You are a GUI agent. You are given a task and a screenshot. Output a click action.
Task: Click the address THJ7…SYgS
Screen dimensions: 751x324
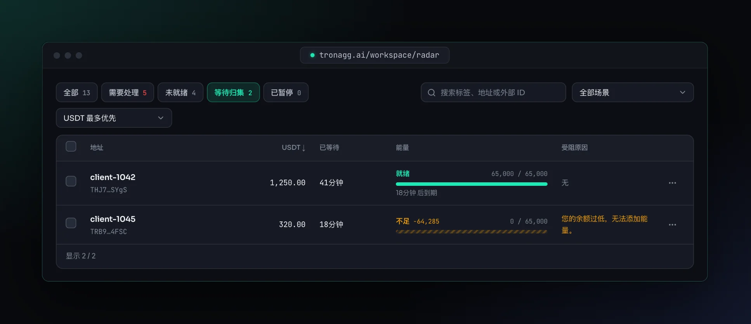click(x=109, y=190)
